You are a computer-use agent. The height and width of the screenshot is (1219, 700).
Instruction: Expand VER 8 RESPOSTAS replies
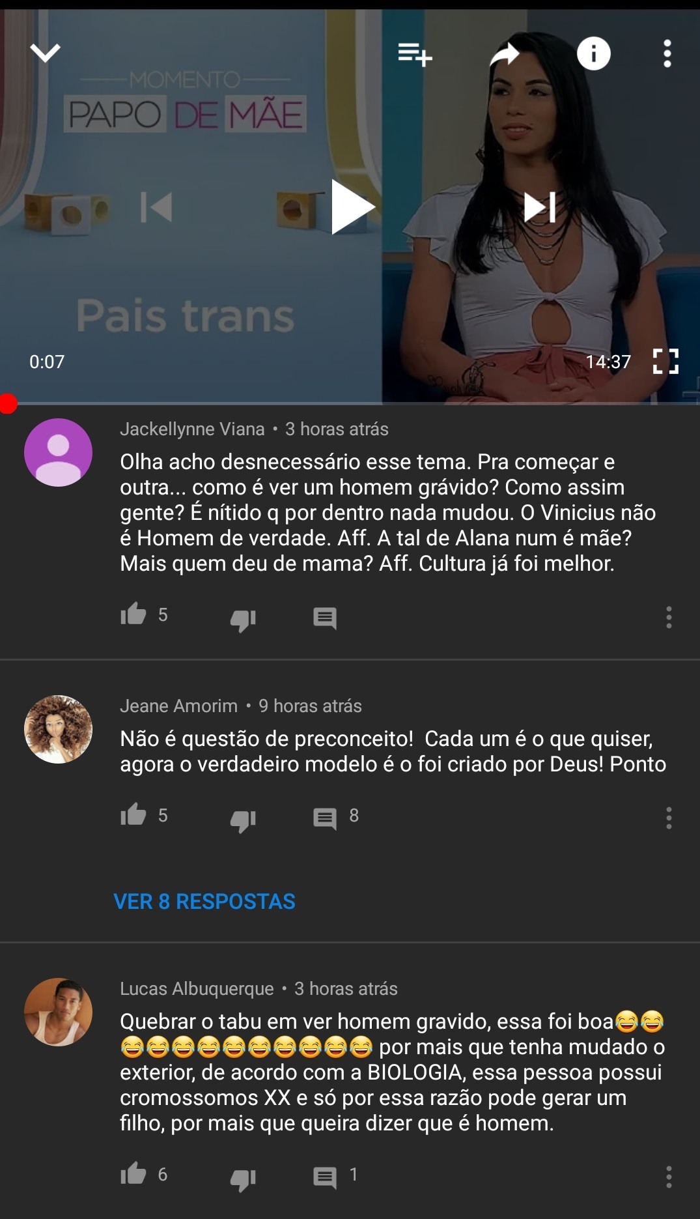click(204, 901)
